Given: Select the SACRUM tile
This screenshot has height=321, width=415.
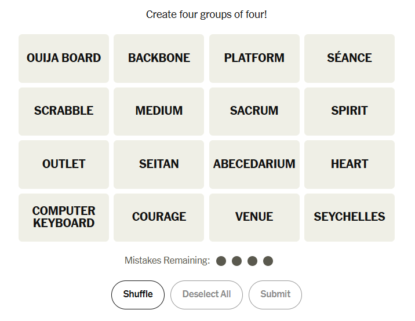Looking at the screenshot, I should (x=254, y=111).
